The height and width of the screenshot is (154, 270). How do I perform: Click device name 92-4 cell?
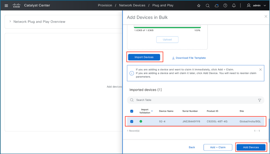pos(162,121)
